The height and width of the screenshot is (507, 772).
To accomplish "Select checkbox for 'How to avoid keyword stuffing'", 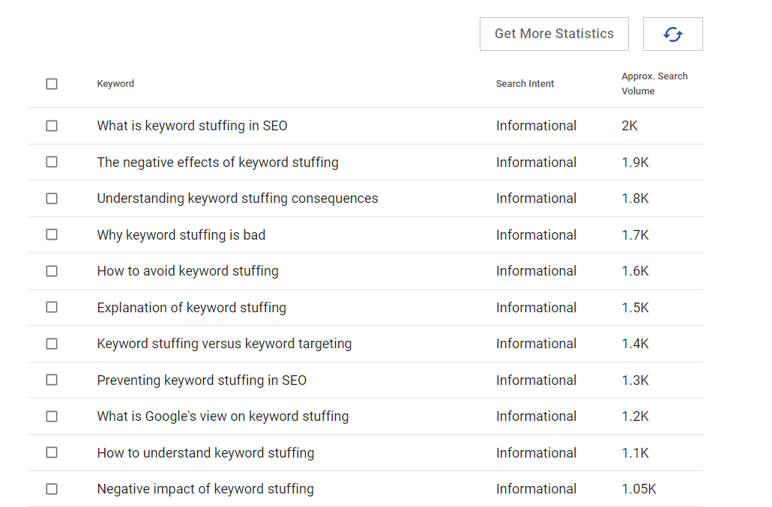I will [52, 271].
